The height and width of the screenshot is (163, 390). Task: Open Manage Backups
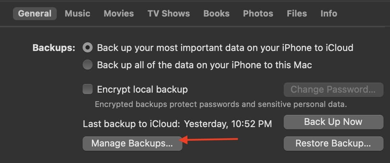click(x=132, y=143)
